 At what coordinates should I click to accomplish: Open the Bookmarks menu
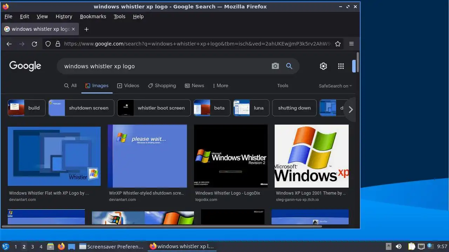93,16
